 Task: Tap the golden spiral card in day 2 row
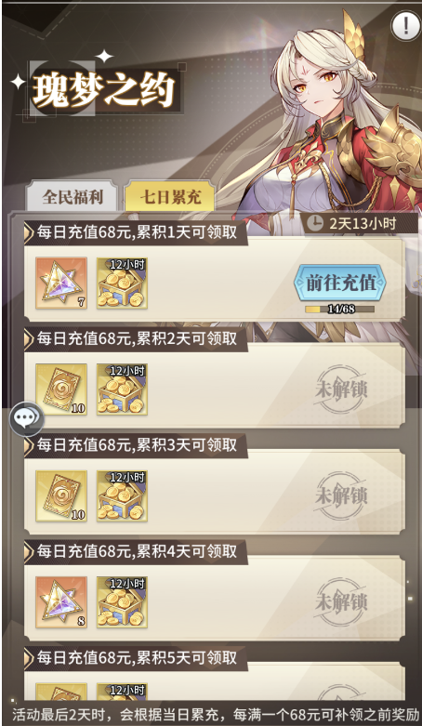coord(61,389)
